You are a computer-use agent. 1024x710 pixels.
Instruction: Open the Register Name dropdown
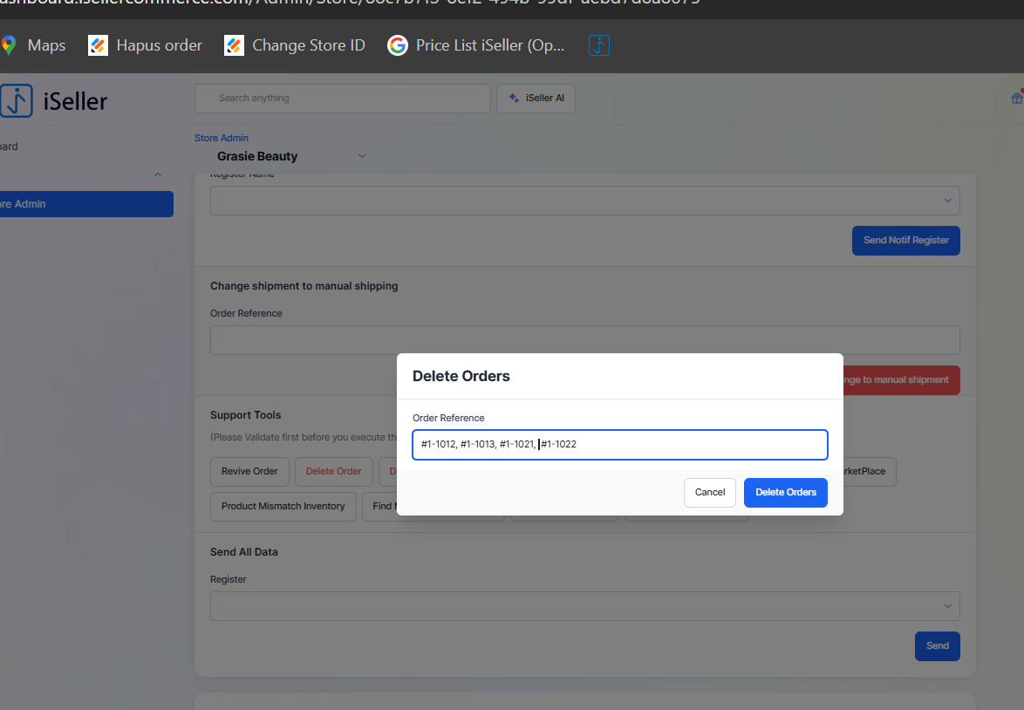(584, 201)
